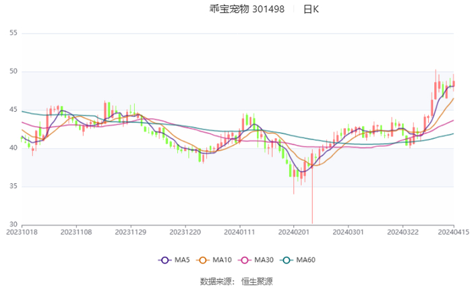
Task: Toggle the MA60 series text label
Action: point(305,260)
